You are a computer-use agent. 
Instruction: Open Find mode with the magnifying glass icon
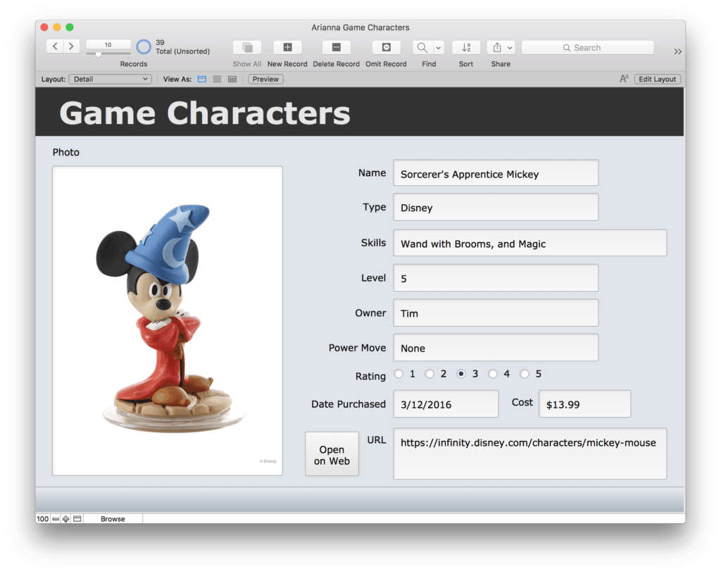tap(422, 47)
